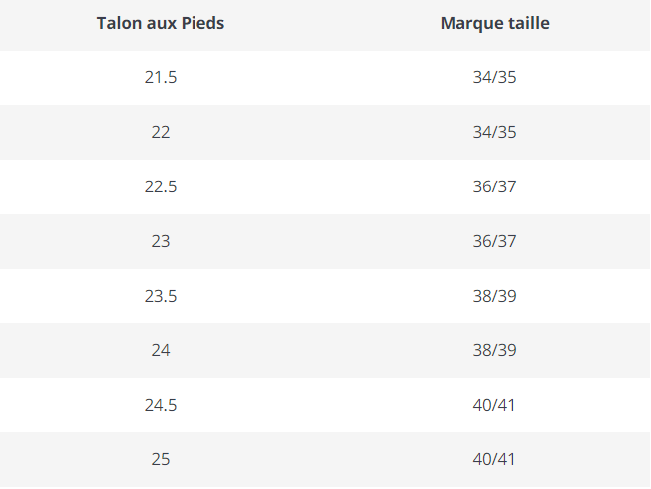Screen dimensions: 651x489
Task: Click the cell with value 24
Action: point(161,350)
